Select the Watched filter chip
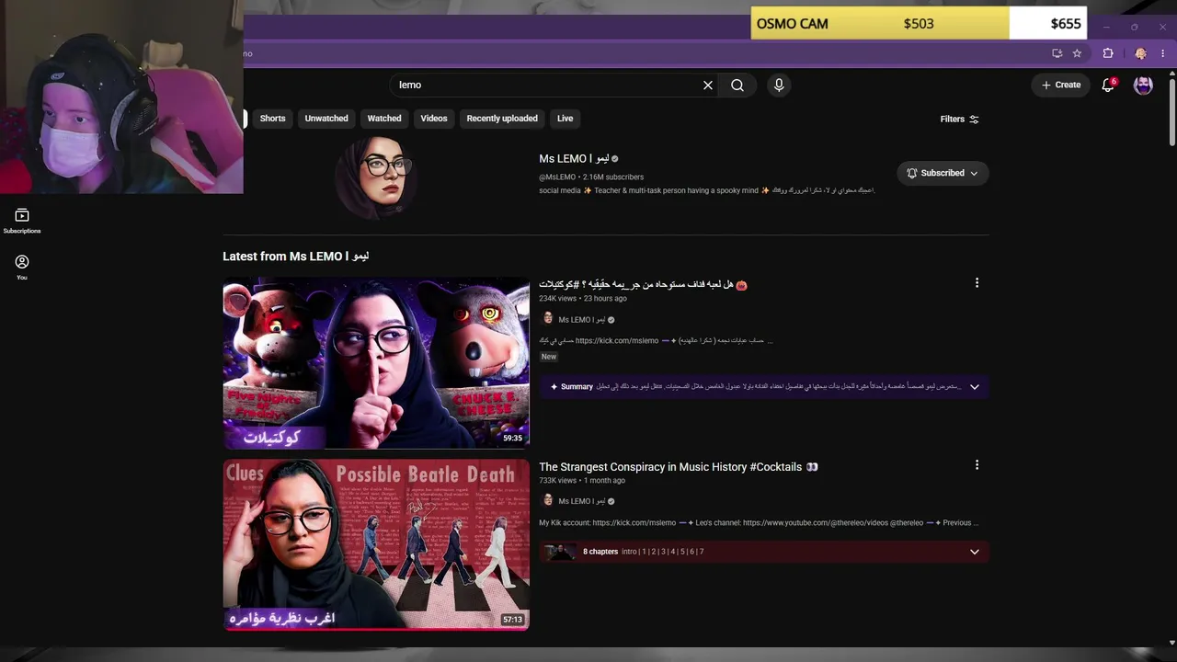Viewport: 1177px width, 662px height. click(x=384, y=119)
